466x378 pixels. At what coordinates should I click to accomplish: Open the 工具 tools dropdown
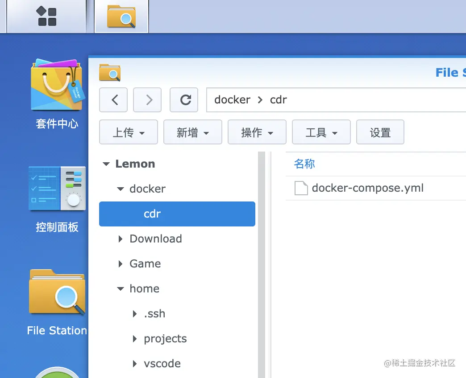(321, 132)
